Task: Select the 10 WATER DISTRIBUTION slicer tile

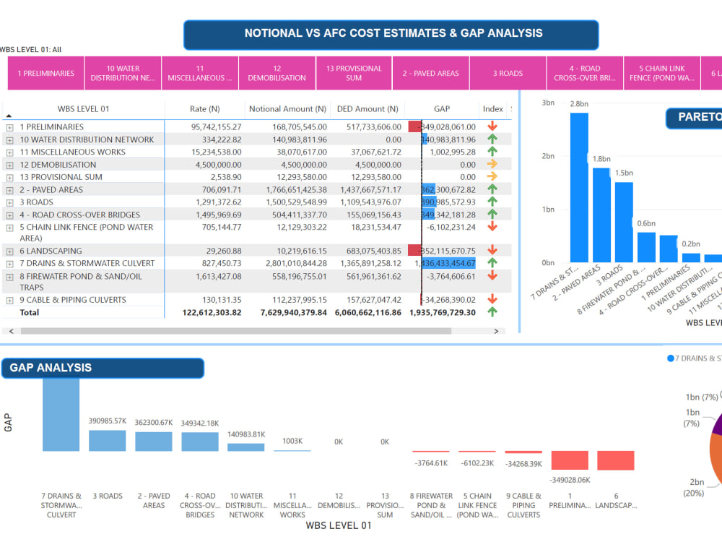Action: [123, 73]
